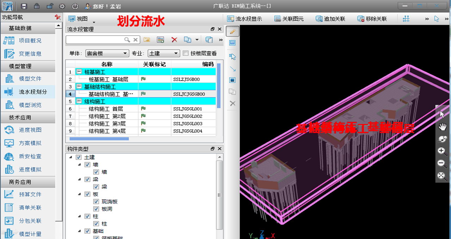Open the 专业 土建 dropdown
451x239 pixels.
click(164, 53)
